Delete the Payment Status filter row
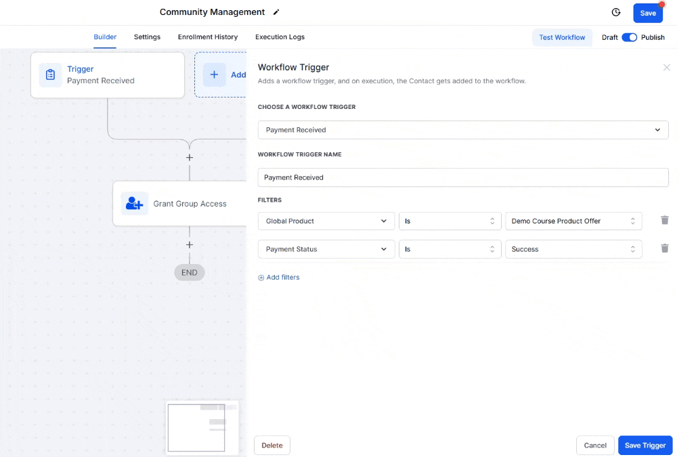677x457 pixels. pyautogui.click(x=665, y=248)
